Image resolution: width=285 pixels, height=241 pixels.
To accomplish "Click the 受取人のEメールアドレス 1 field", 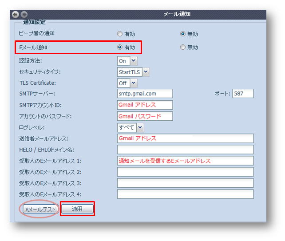I will click(x=186, y=161).
